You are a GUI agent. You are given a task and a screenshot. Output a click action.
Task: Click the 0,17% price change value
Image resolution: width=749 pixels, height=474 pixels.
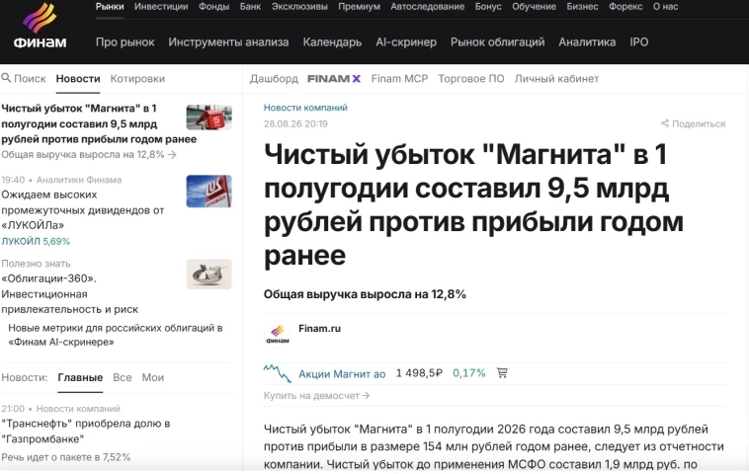pyautogui.click(x=469, y=373)
